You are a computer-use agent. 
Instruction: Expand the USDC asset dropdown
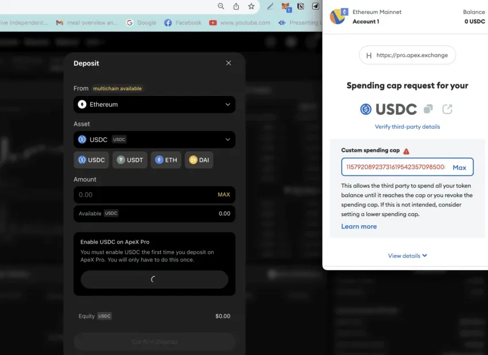tap(154, 140)
